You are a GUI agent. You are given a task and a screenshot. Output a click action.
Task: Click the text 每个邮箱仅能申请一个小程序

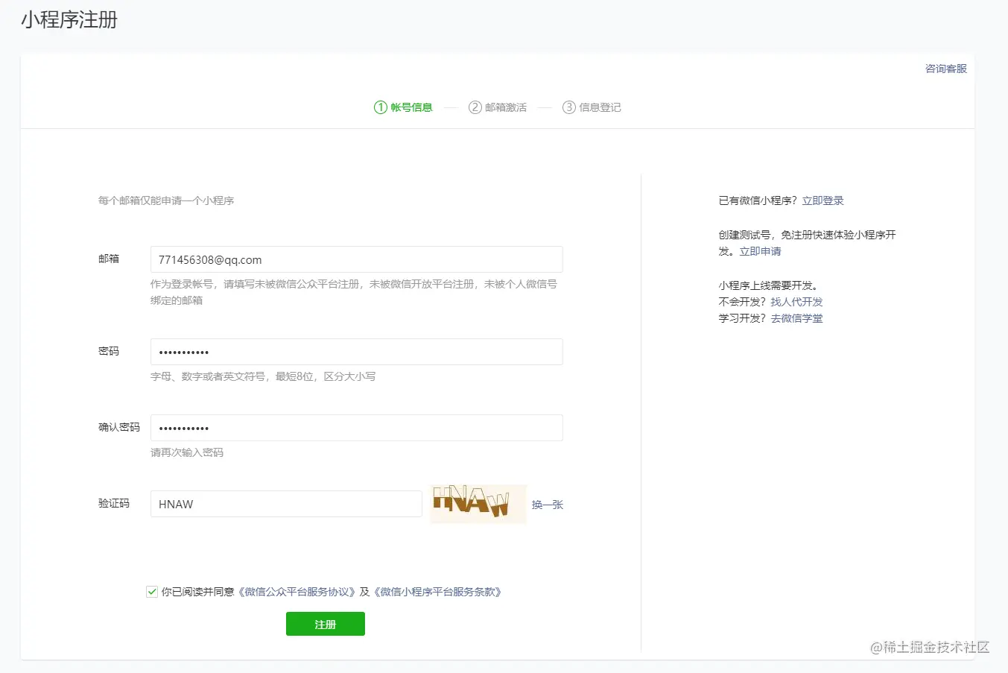[x=166, y=200]
